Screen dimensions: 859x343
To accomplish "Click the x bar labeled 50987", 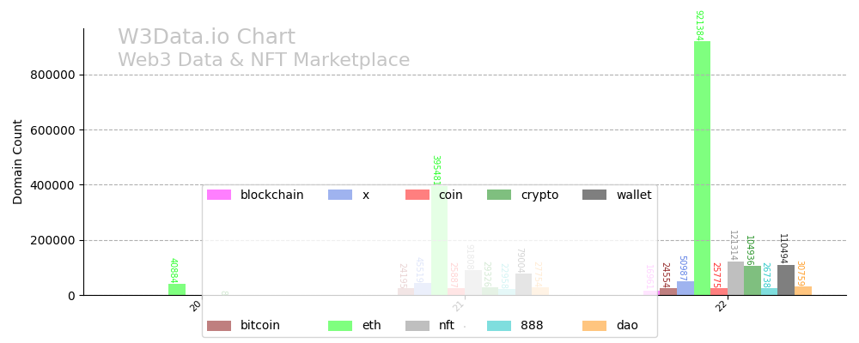I will tap(685, 288).
